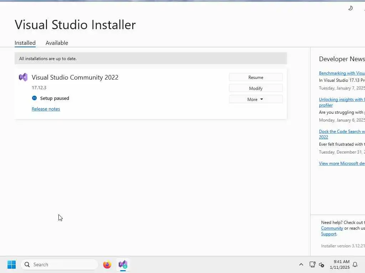
Task: Click the Developer News heading
Action: [x=342, y=59]
